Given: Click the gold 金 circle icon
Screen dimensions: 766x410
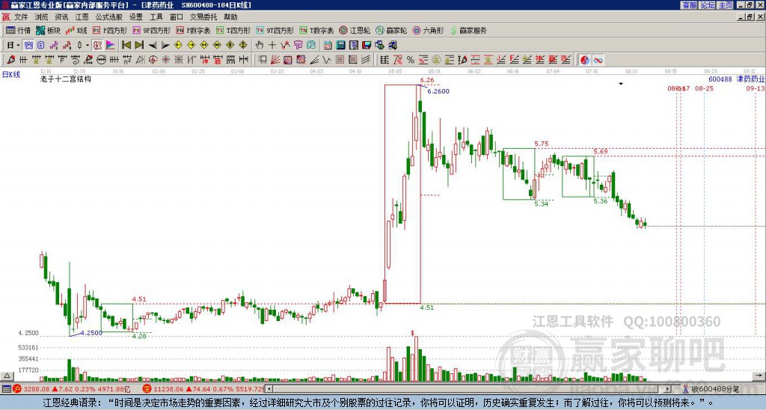Looking at the screenshot, I should tap(436, 60).
